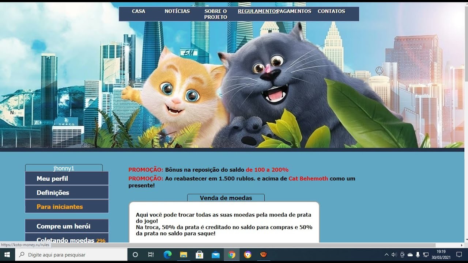The image size is (468, 263).
Task: Open File Explorer from the taskbar
Action: coord(184,255)
